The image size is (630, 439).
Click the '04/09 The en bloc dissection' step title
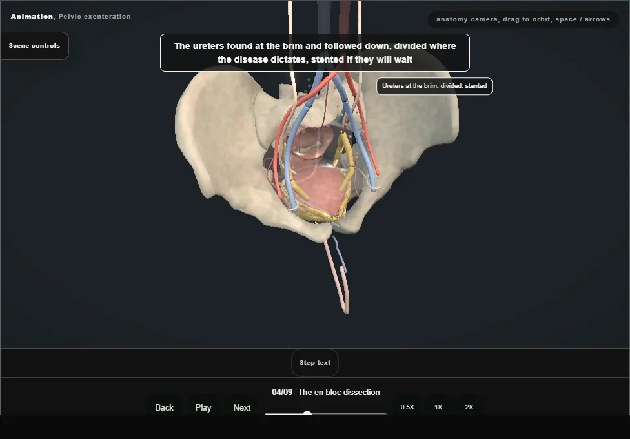pyautogui.click(x=326, y=392)
